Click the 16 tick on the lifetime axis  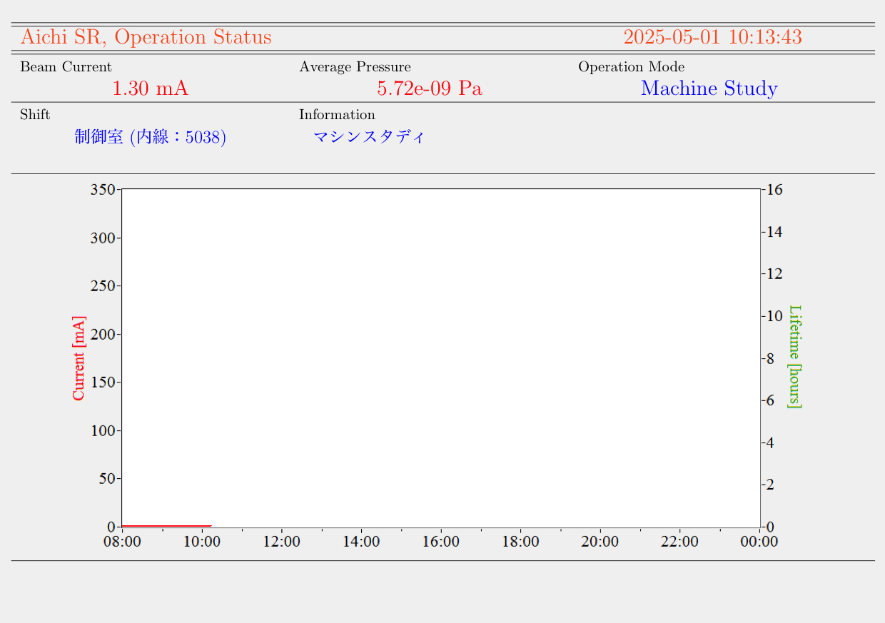pyautogui.click(x=775, y=190)
